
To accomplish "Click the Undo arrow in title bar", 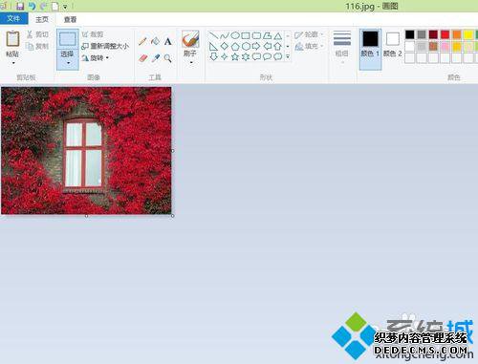I will (32, 6).
